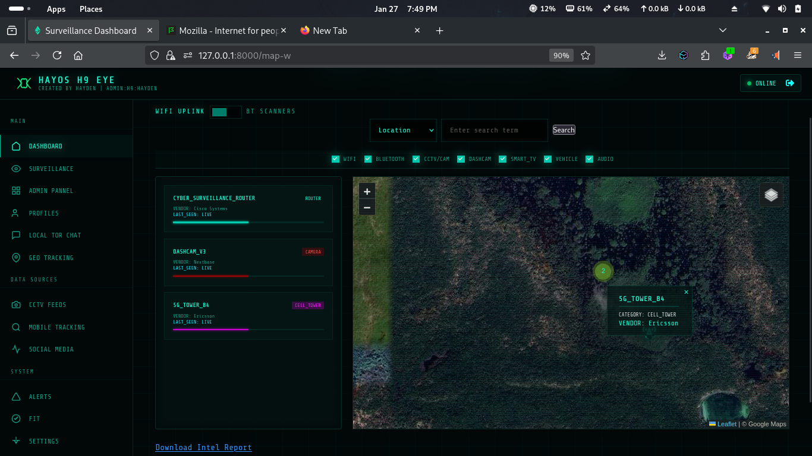Open the 90% zoom level indicator
This screenshot has height=456, width=812.
(561, 55)
